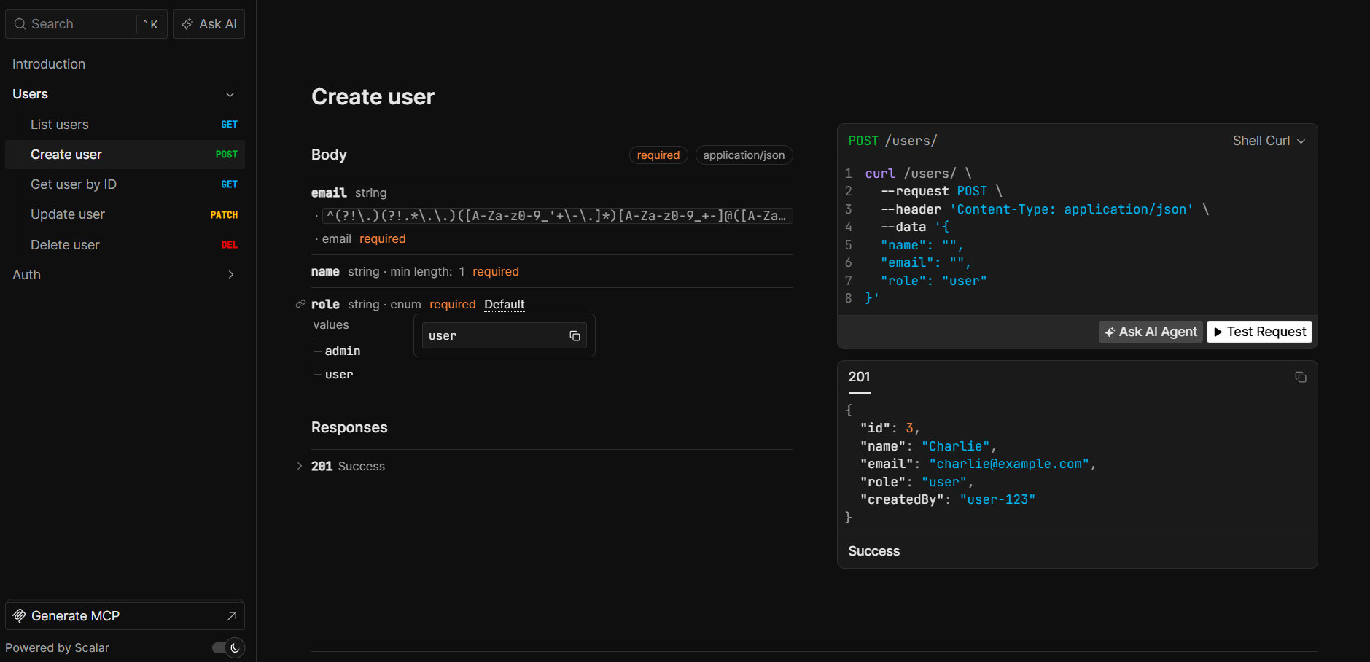
Task: Click the 'email' property label
Action: pos(329,192)
